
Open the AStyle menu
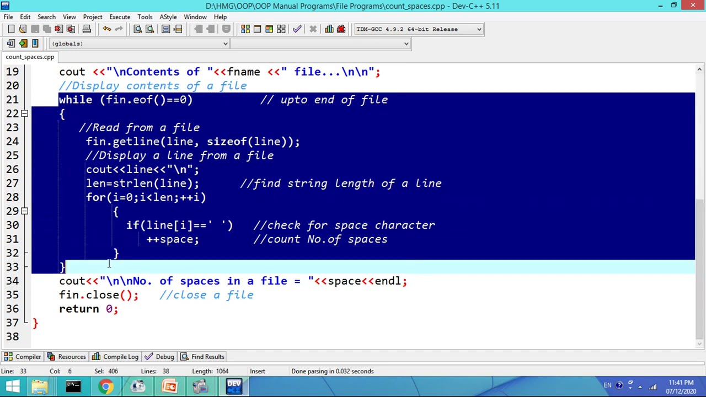tap(168, 17)
